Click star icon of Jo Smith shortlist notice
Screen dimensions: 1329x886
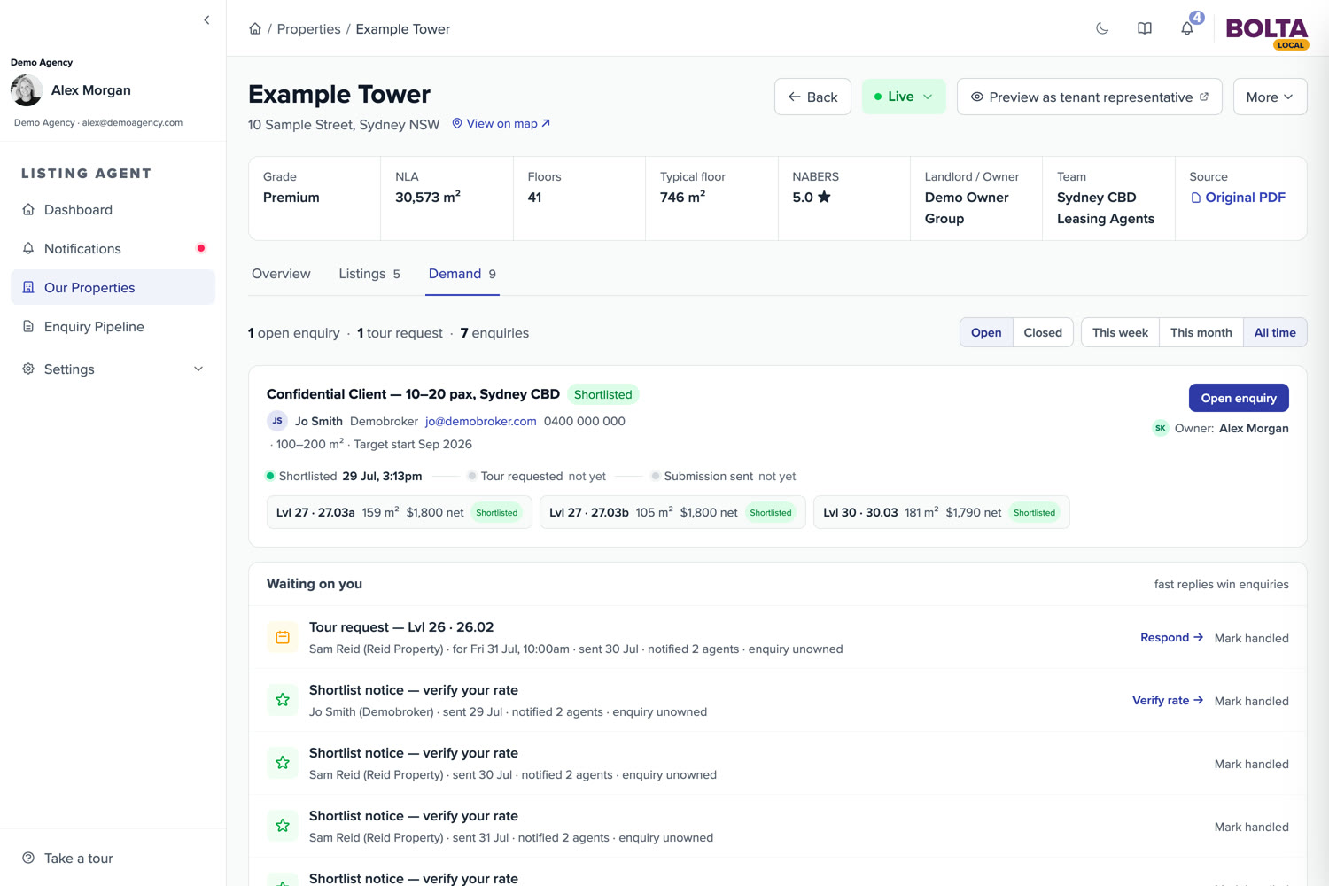click(283, 700)
